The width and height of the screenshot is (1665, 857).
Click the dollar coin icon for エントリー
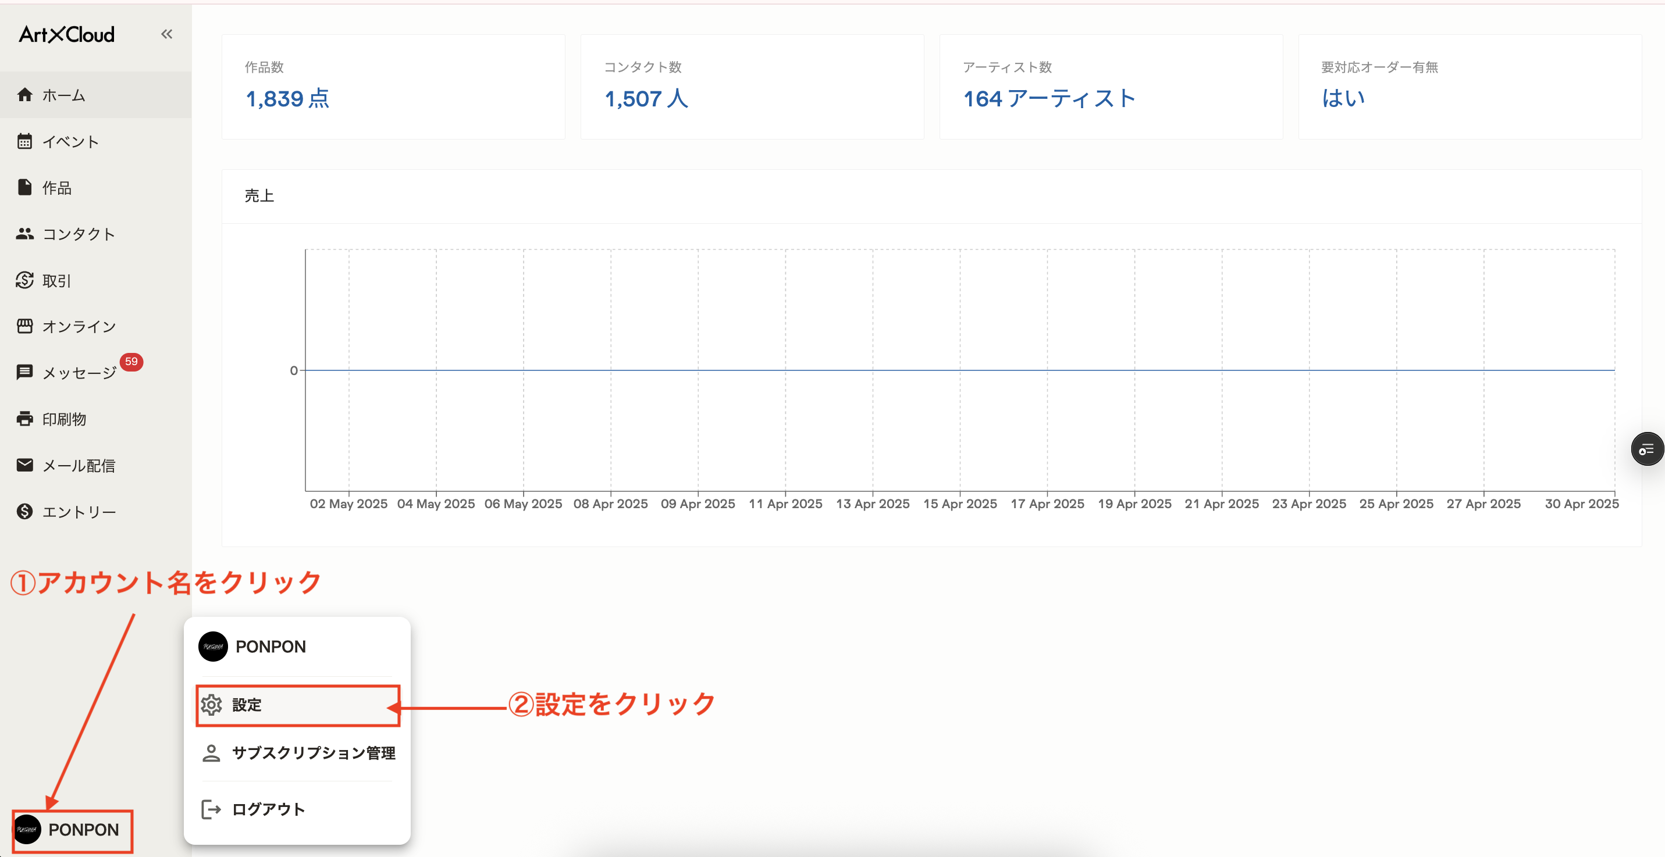[24, 512]
